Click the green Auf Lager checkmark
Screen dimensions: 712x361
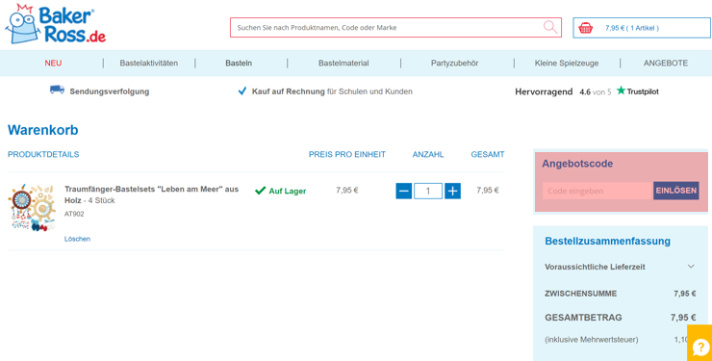tap(260, 191)
